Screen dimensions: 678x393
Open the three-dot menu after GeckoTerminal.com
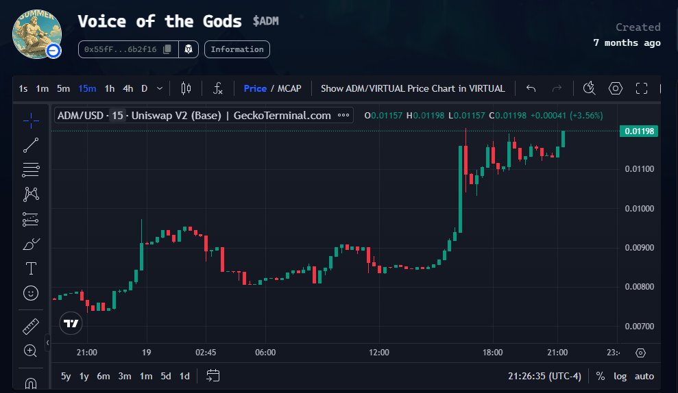tap(343, 115)
